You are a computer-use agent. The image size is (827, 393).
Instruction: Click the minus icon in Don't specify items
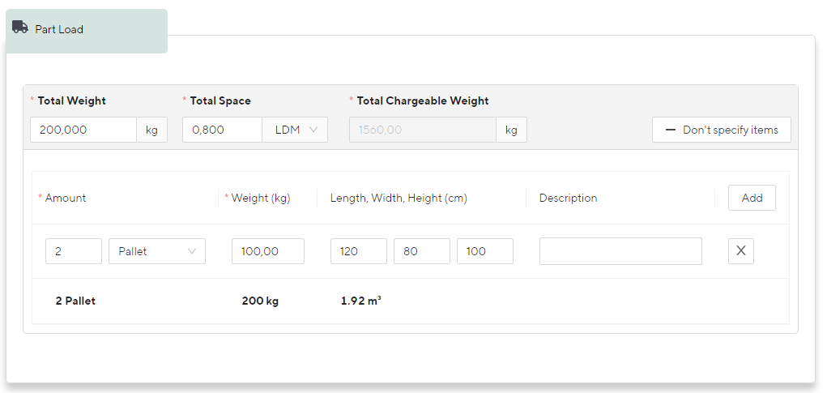click(x=671, y=130)
